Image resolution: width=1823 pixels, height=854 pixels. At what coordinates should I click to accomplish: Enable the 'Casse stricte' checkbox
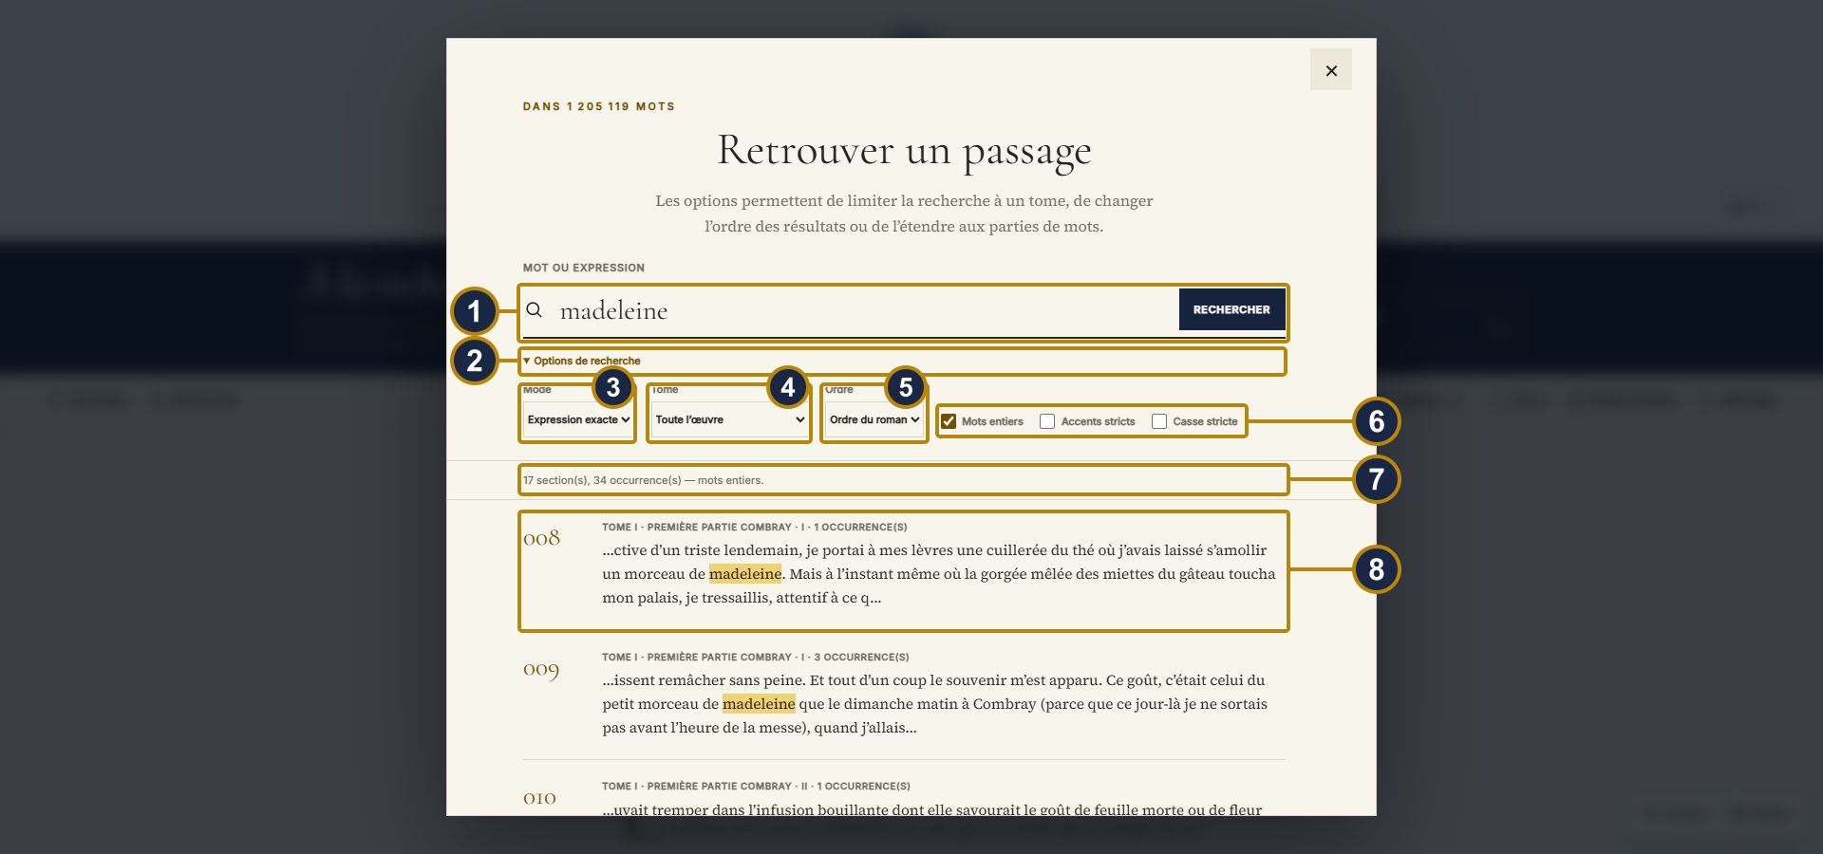coord(1159,421)
